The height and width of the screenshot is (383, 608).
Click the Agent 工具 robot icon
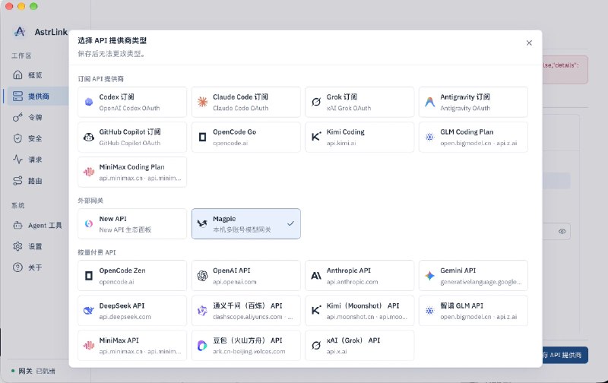(x=17, y=225)
